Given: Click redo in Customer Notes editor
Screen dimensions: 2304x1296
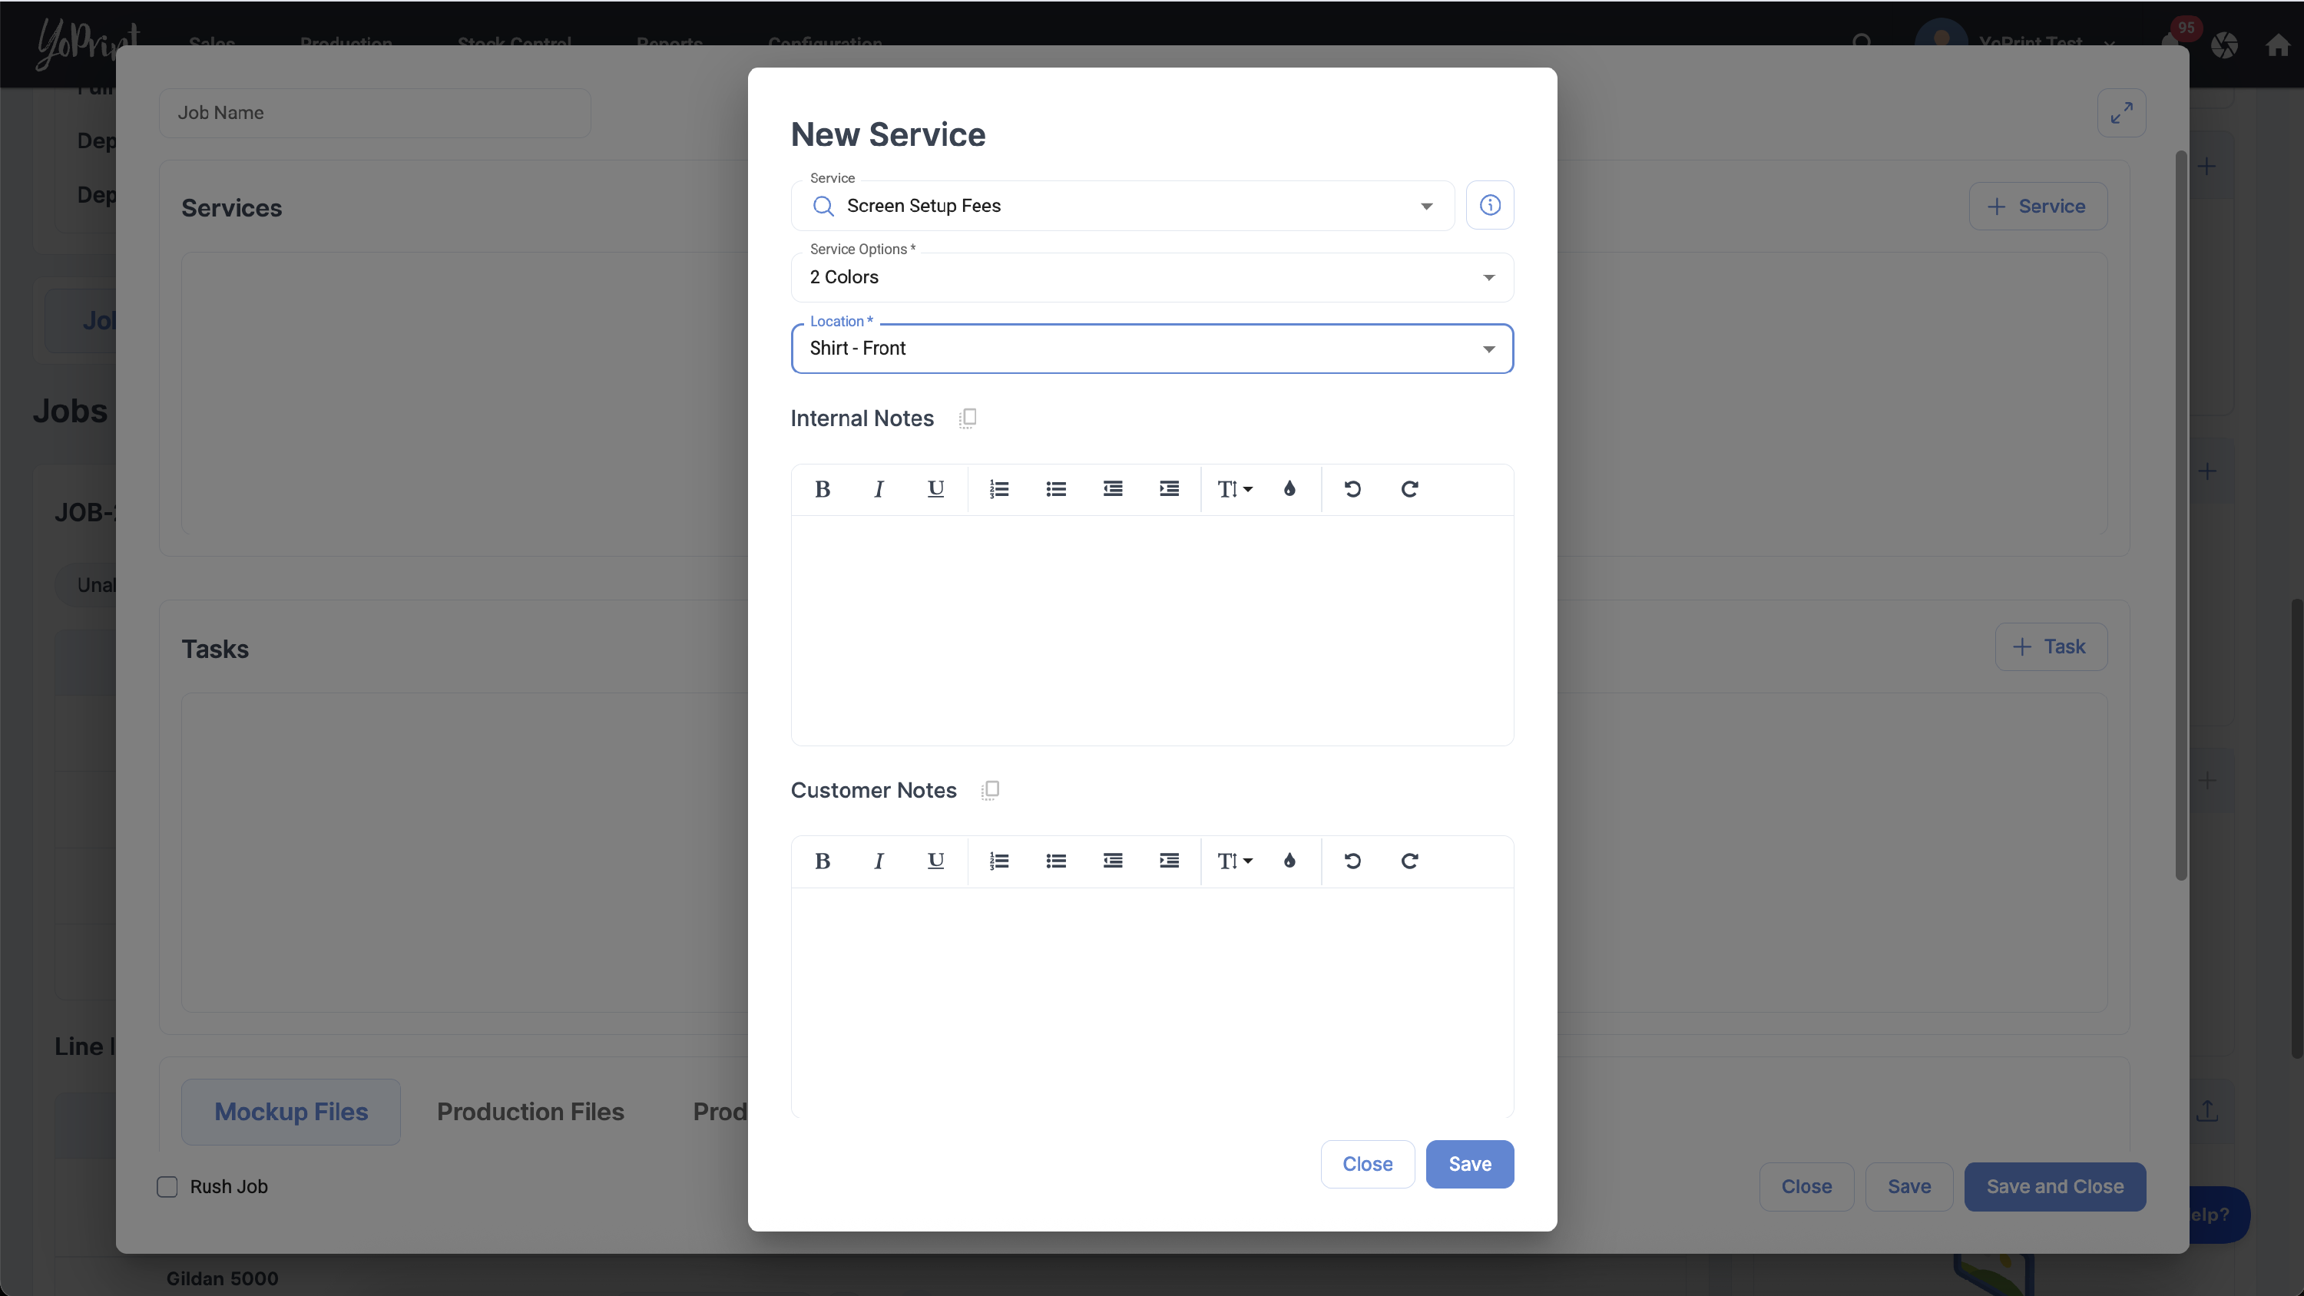Looking at the screenshot, I should (1409, 861).
